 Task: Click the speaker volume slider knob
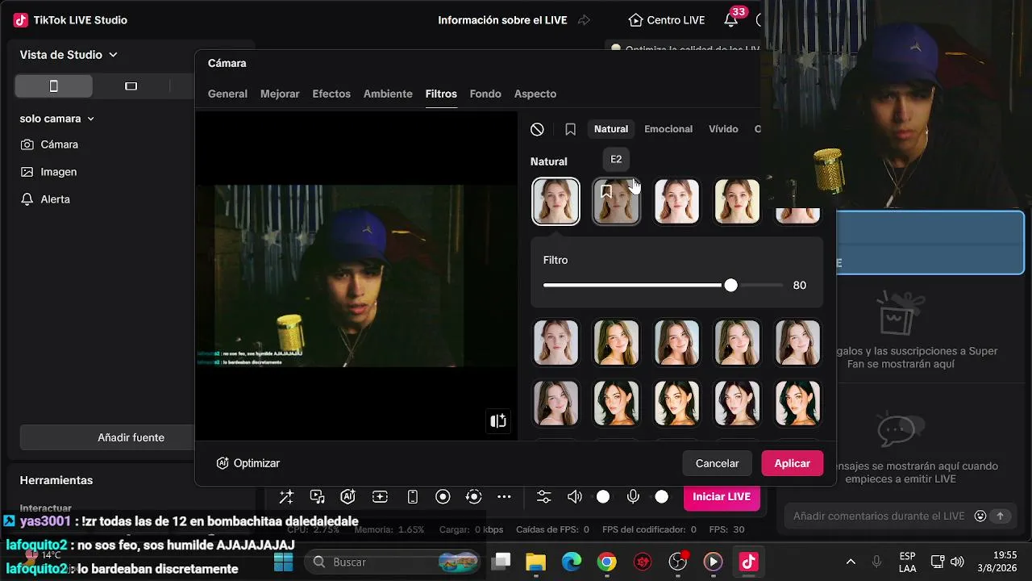[603, 497]
